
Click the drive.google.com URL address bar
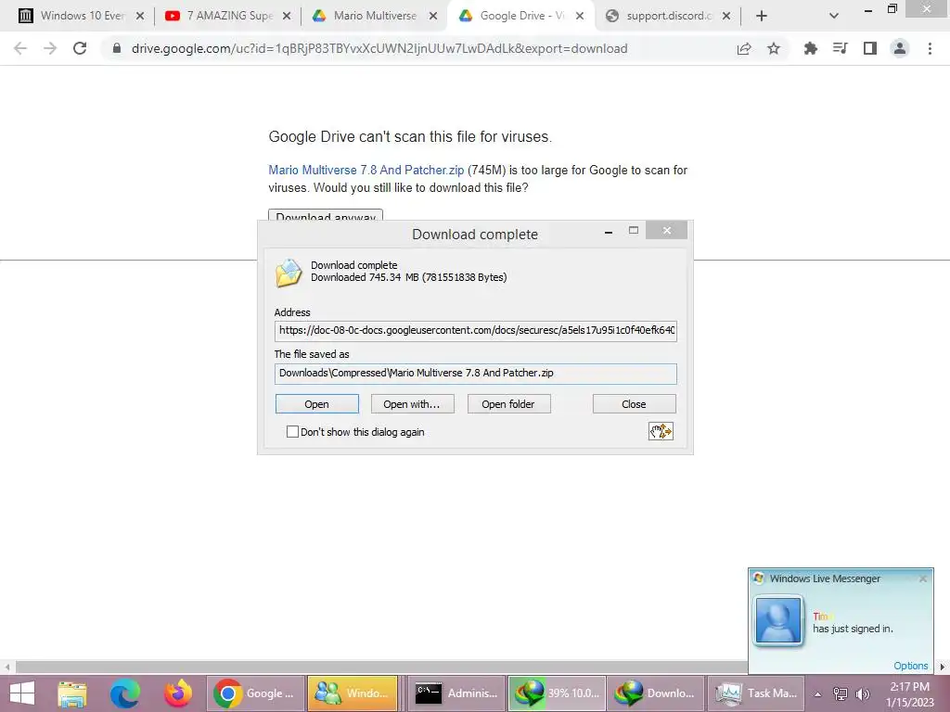379,48
